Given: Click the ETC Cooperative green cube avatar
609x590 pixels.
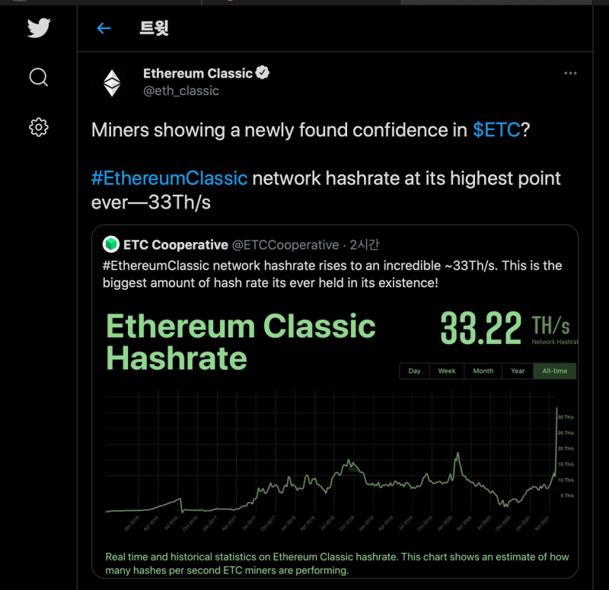Looking at the screenshot, I should tap(111, 244).
